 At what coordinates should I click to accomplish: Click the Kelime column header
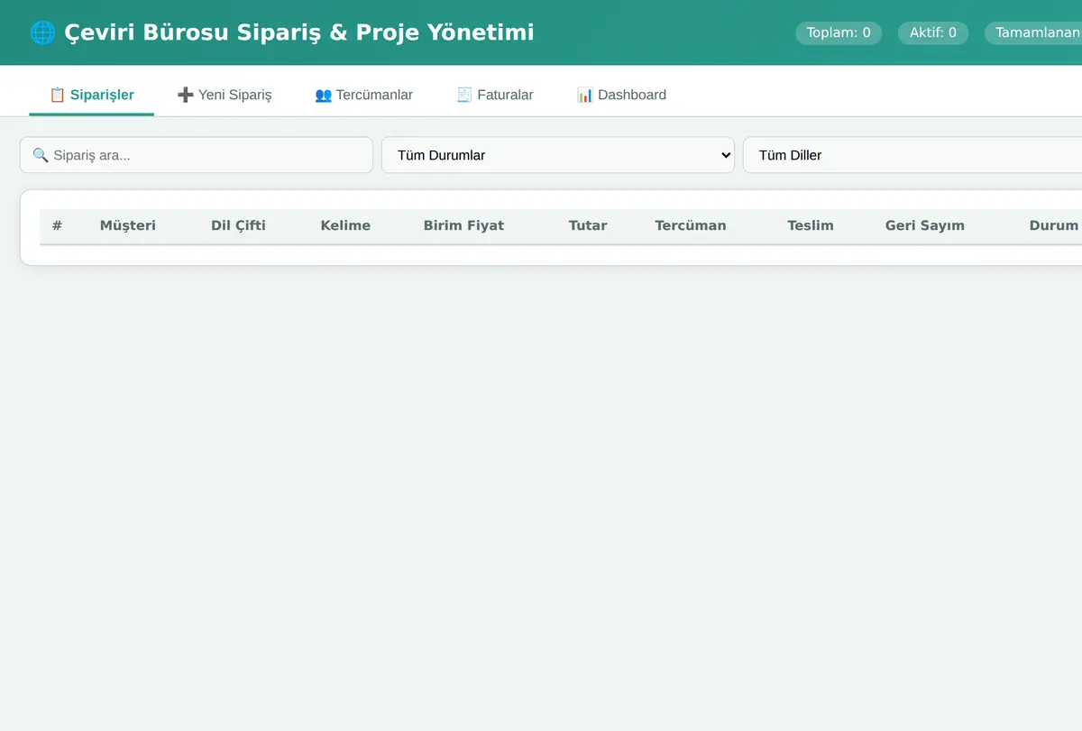tap(345, 225)
